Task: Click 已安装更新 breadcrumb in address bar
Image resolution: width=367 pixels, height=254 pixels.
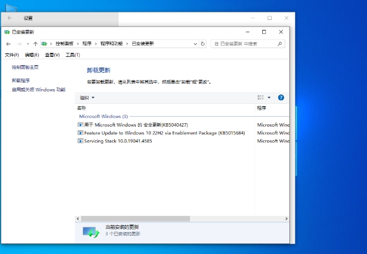Action: pos(143,43)
